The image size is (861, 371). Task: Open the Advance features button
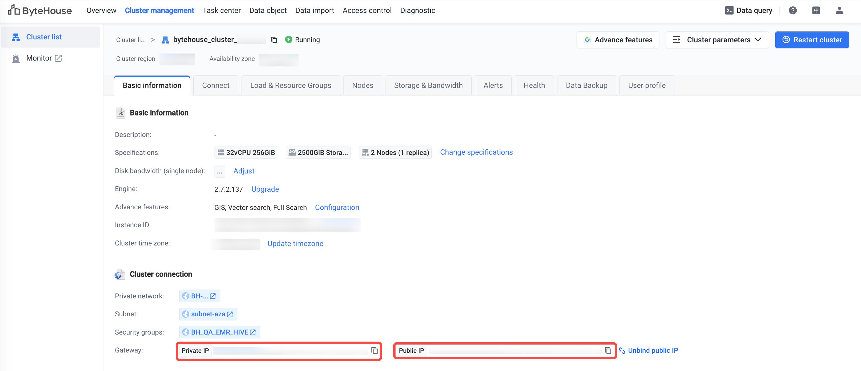point(617,40)
